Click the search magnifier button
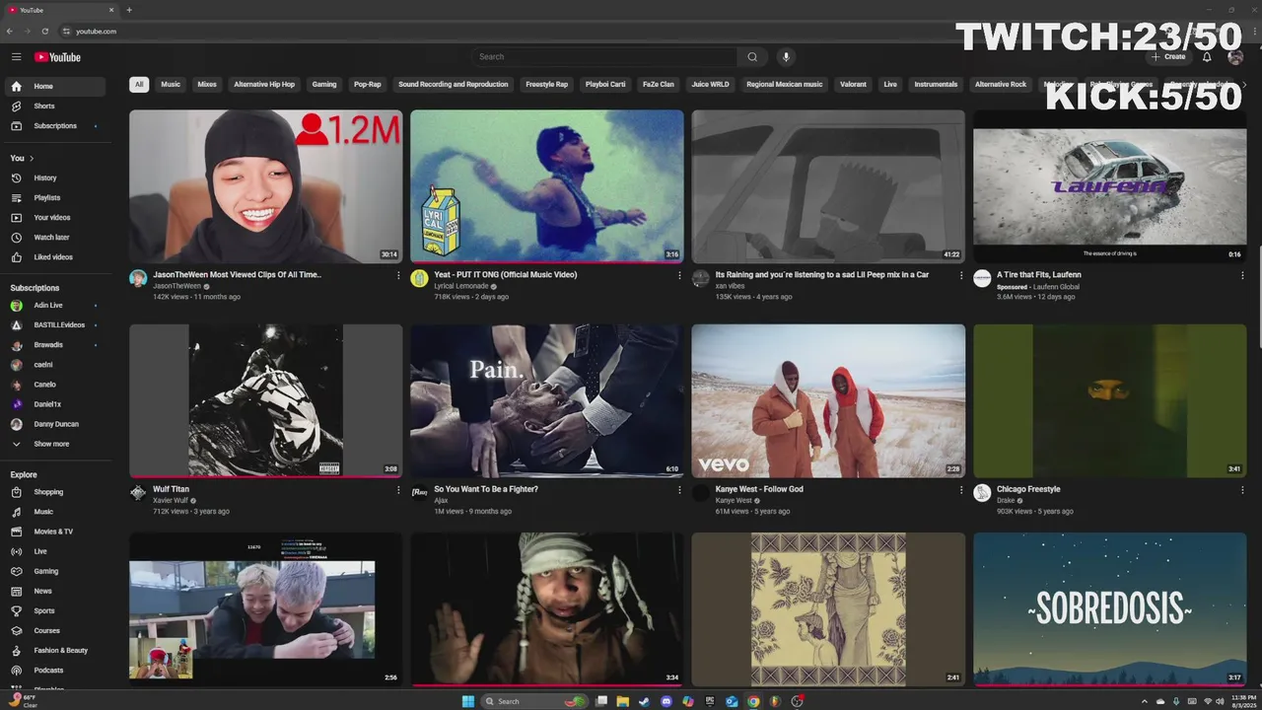 [x=752, y=57]
